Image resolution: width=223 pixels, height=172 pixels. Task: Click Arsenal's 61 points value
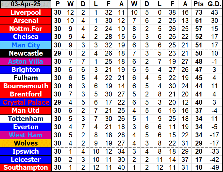[x=198, y=21]
